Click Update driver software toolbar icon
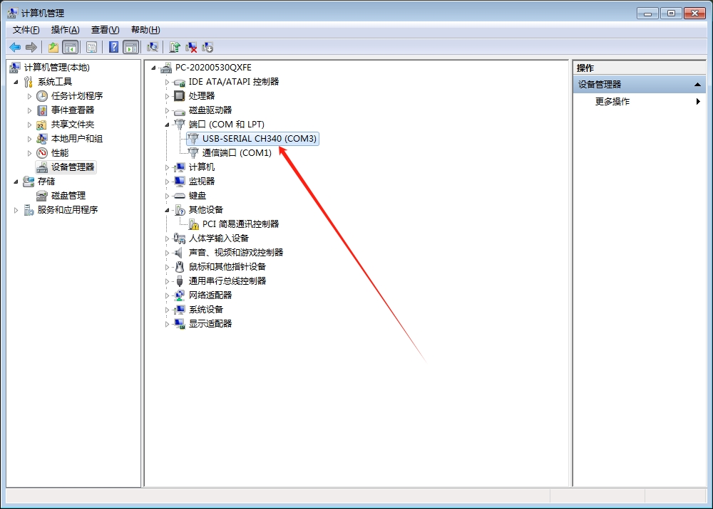The width and height of the screenshot is (713, 509). tap(175, 47)
